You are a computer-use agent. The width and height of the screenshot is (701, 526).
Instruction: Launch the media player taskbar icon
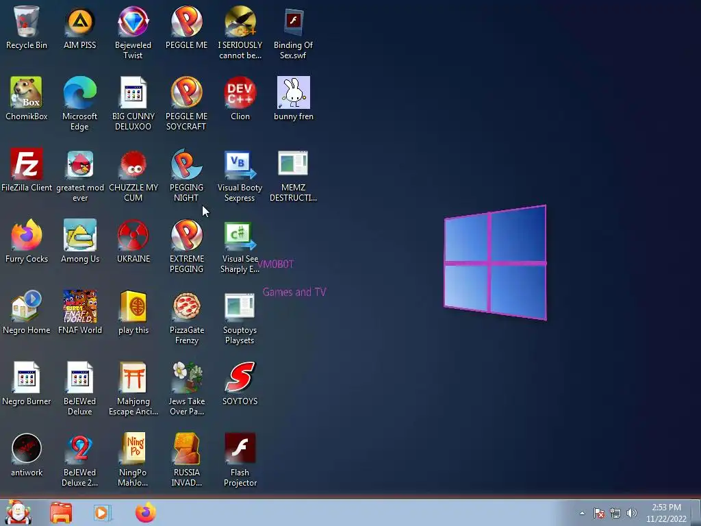pyautogui.click(x=103, y=512)
